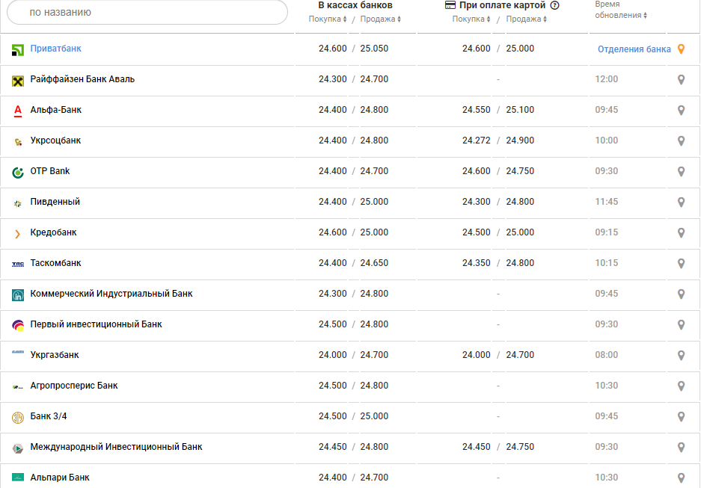Click the Privatbank logo icon

pos(18,49)
